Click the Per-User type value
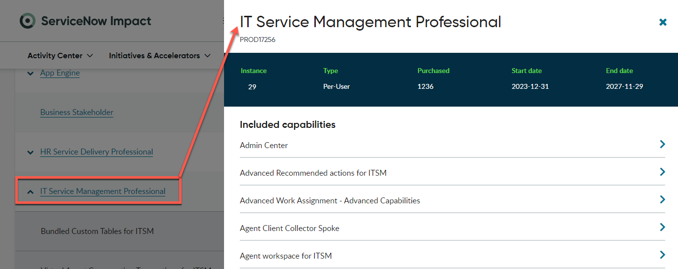Image resolution: width=678 pixels, height=269 pixels. coord(337,86)
